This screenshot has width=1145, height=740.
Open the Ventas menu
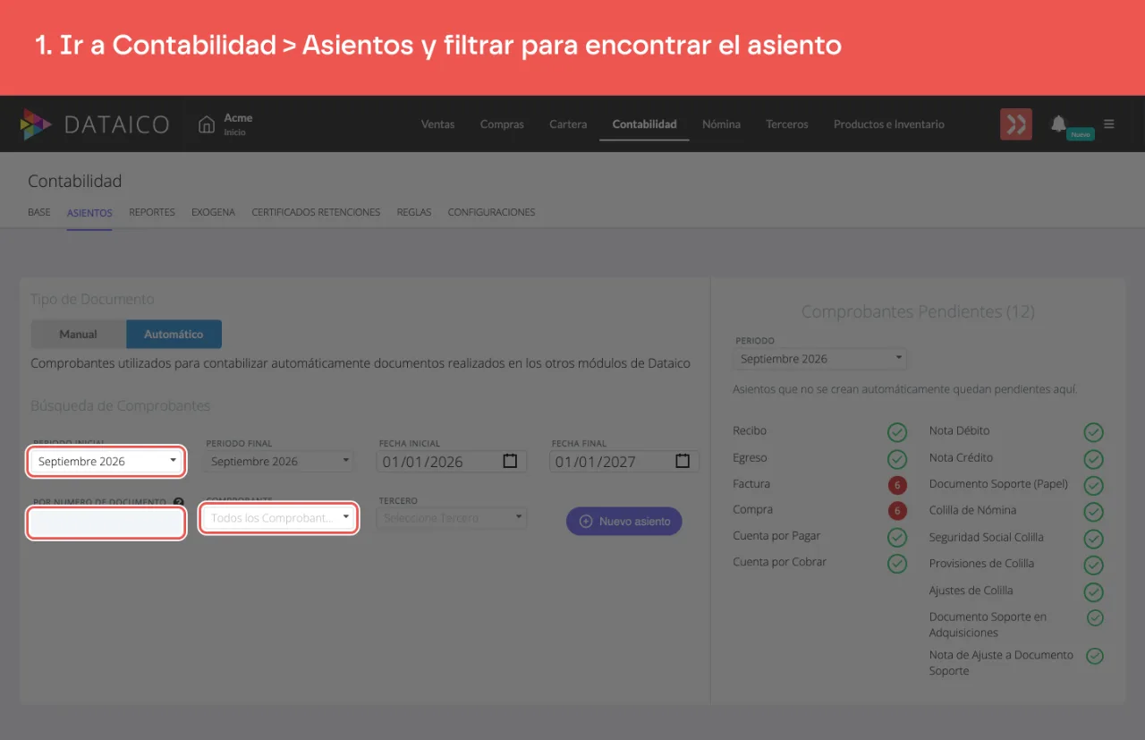[437, 124]
